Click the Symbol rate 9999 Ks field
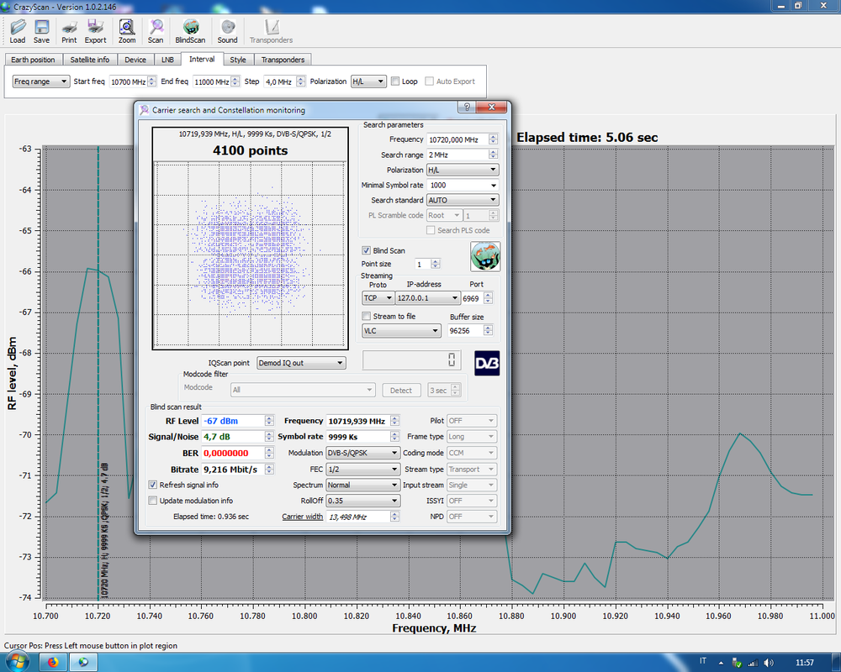 (357, 437)
